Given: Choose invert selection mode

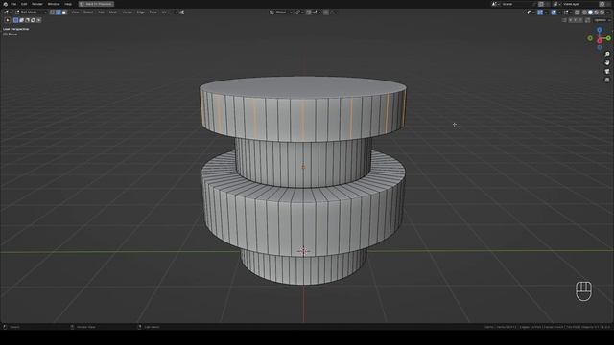Looking at the screenshot, I should [x=33, y=20].
